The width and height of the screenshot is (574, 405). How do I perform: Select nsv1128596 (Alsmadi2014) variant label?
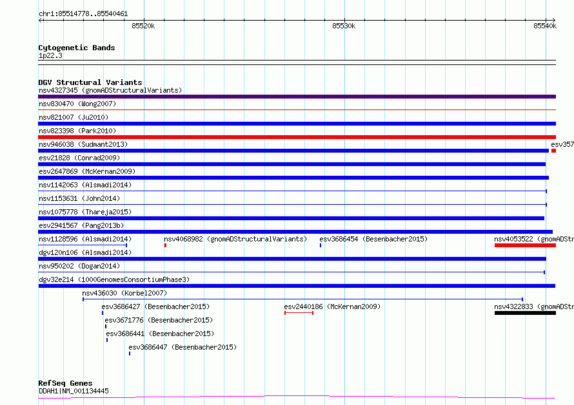[85, 239]
